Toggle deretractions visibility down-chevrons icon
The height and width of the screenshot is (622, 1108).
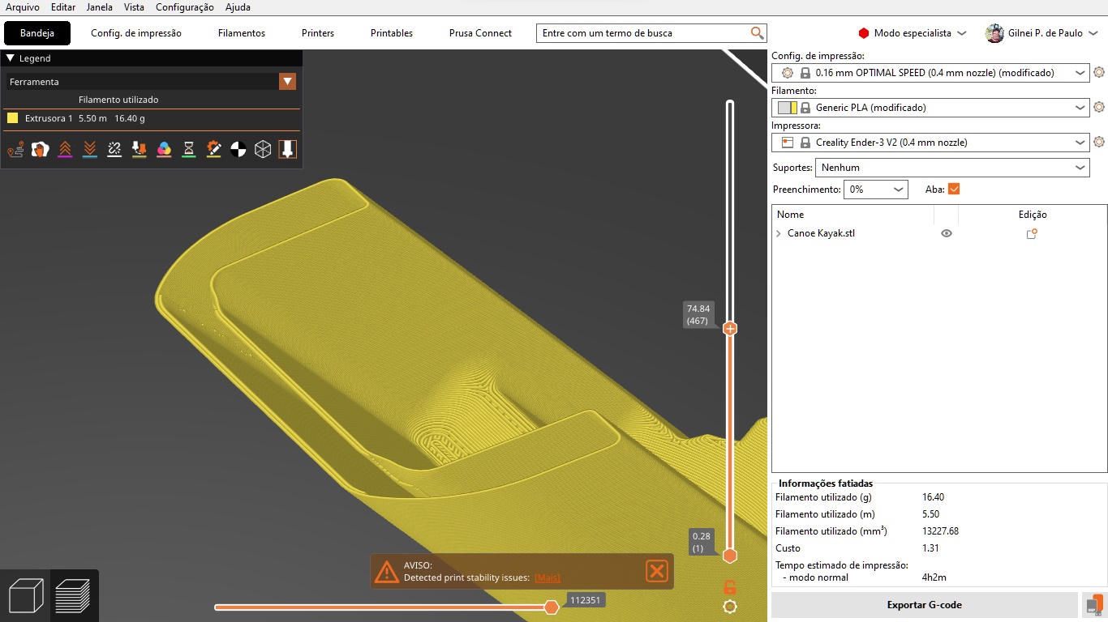click(90, 149)
